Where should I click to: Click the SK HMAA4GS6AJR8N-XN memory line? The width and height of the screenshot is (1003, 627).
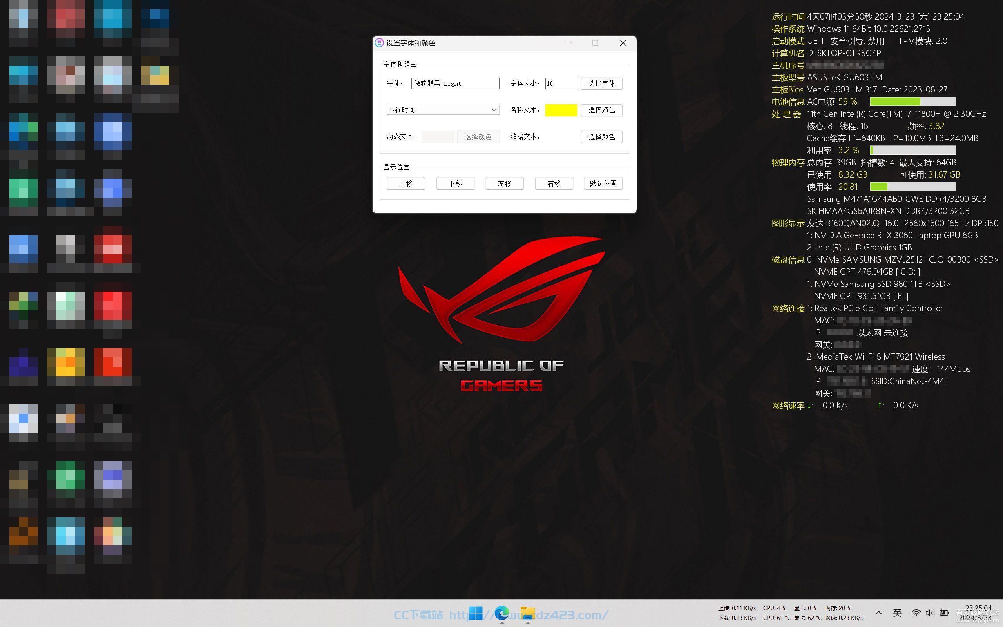coord(888,211)
